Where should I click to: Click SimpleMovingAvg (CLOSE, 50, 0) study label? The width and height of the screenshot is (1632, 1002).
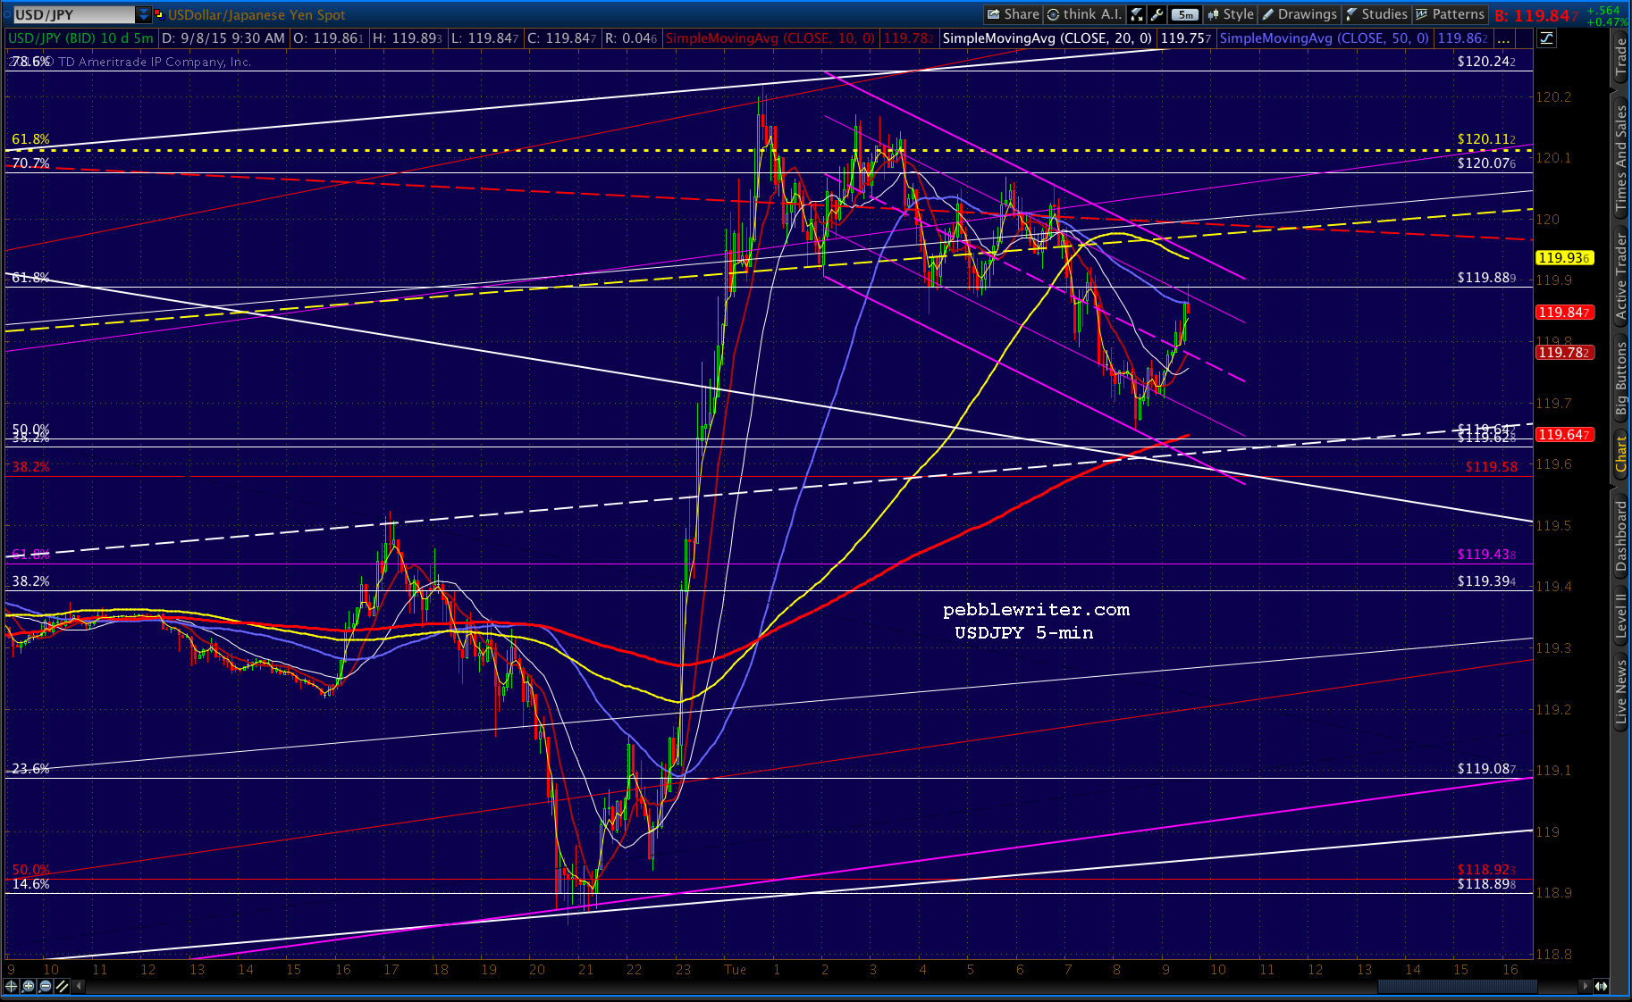click(x=1325, y=38)
